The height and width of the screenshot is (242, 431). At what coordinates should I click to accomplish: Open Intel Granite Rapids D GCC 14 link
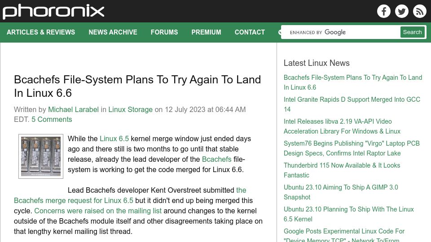point(352,104)
